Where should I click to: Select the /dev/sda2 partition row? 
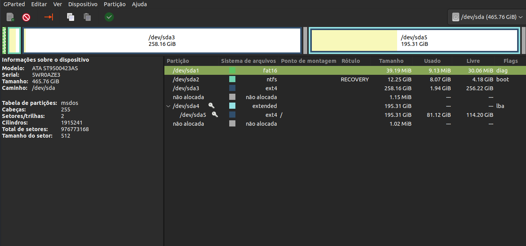[345, 79]
